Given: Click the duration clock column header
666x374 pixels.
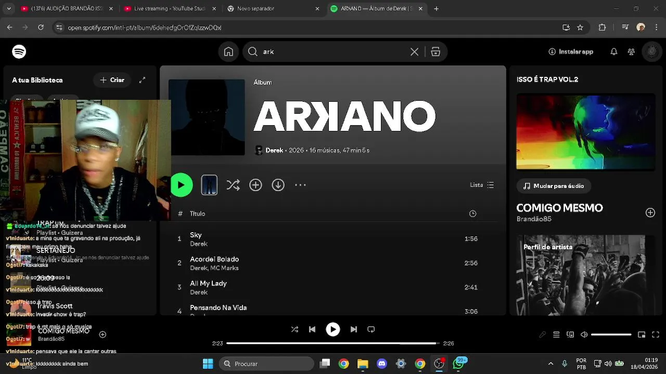Looking at the screenshot, I should (472, 213).
